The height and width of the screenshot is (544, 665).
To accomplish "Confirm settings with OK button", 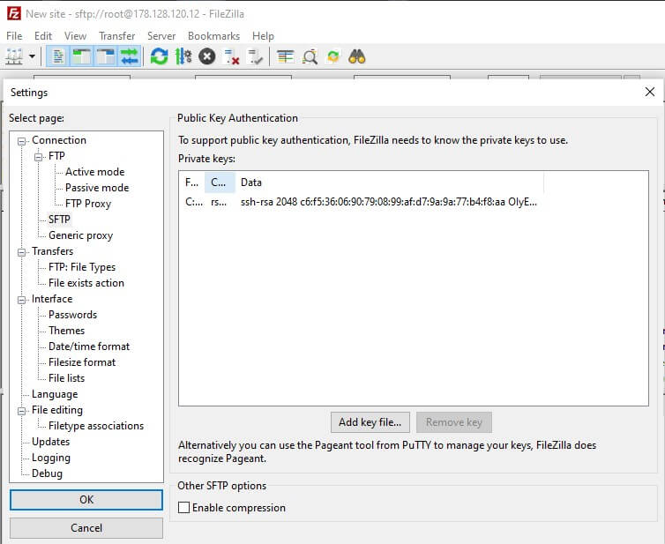I will tap(86, 500).
